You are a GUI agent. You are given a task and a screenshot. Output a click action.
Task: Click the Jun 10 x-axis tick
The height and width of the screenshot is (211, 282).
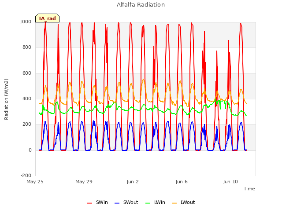(x=230, y=182)
